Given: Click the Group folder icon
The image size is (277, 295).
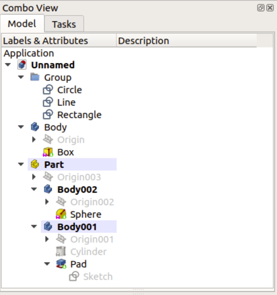Looking at the screenshot, I should [35, 77].
